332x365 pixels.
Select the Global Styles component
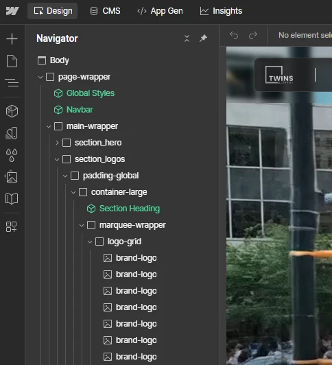91,93
